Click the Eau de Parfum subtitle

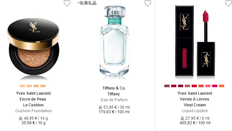point(114,100)
